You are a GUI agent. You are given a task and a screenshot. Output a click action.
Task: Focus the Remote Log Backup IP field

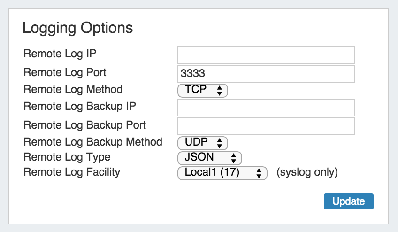pos(266,108)
